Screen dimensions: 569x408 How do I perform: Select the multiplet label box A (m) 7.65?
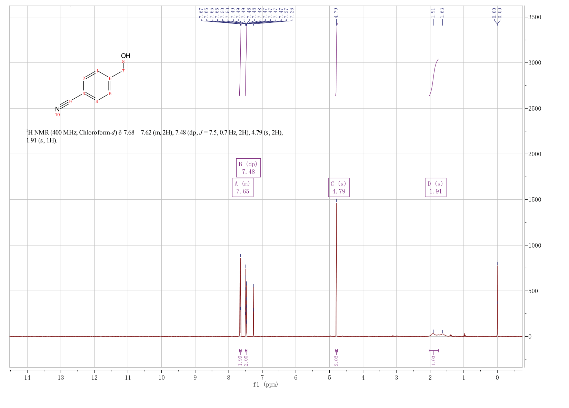[243, 188]
